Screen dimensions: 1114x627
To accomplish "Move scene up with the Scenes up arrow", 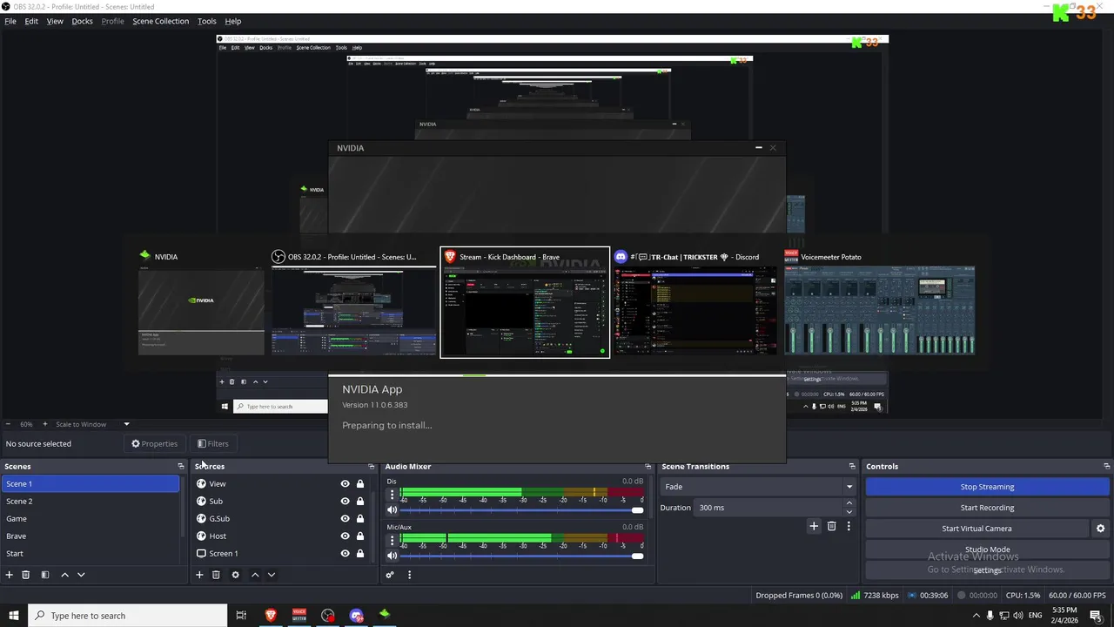I will [64, 575].
